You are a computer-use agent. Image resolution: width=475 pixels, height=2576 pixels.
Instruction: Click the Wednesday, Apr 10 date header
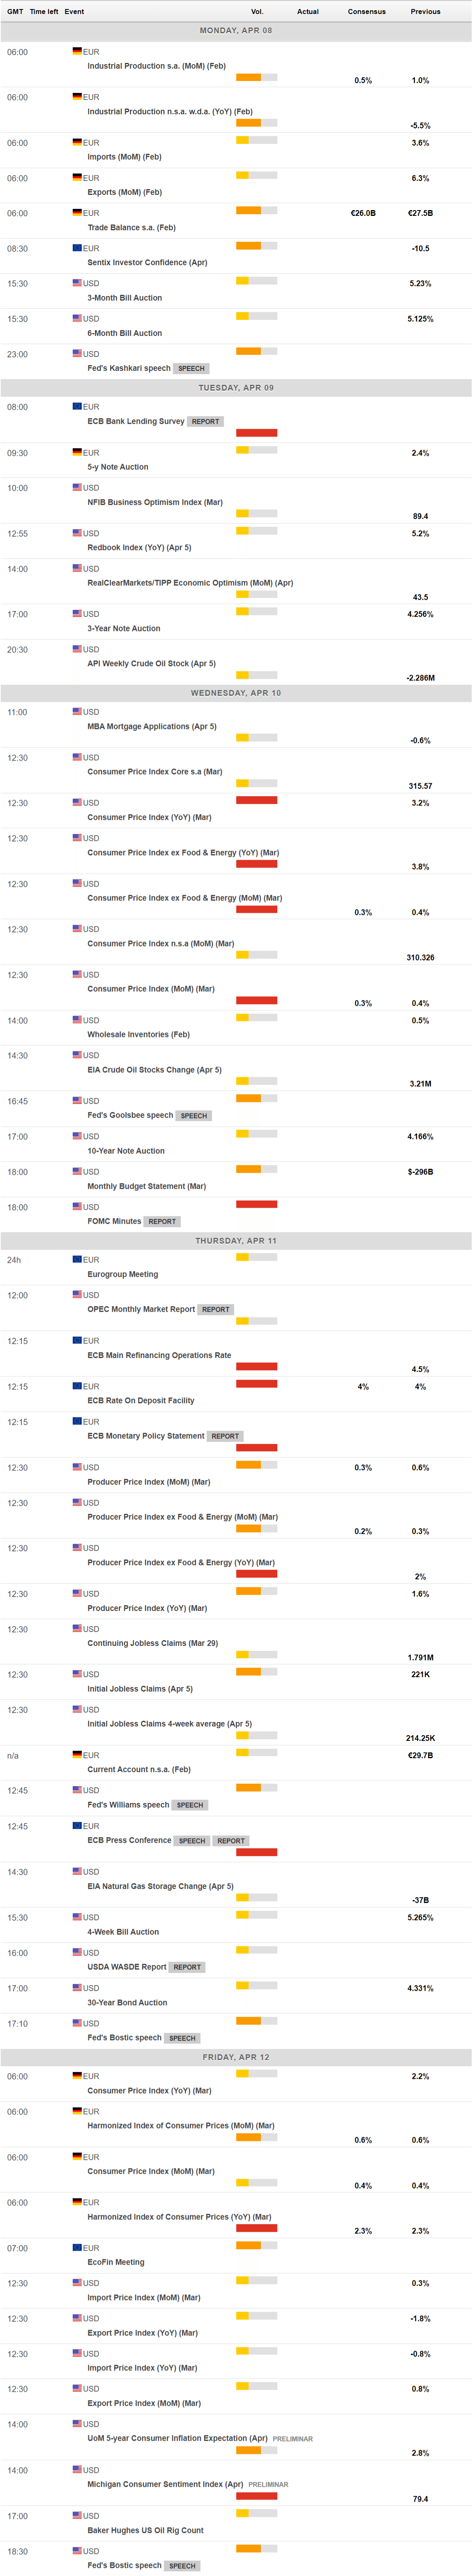[236, 692]
